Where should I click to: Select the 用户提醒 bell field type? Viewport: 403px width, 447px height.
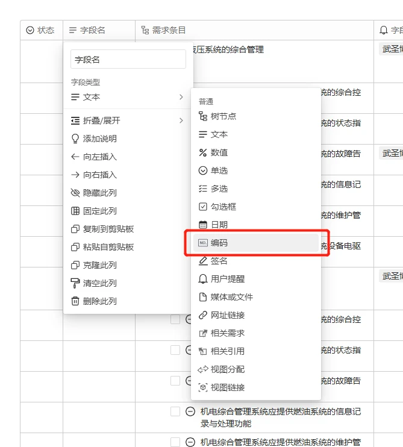255,279
